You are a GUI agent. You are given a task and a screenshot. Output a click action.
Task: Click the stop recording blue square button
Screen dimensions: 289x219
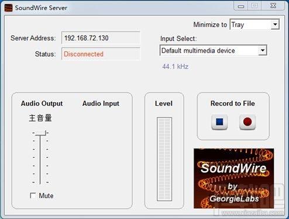click(219, 122)
